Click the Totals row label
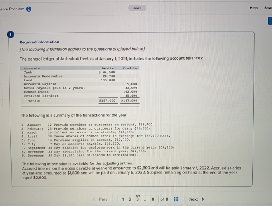This screenshot has width=272, height=206. [34, 101]
